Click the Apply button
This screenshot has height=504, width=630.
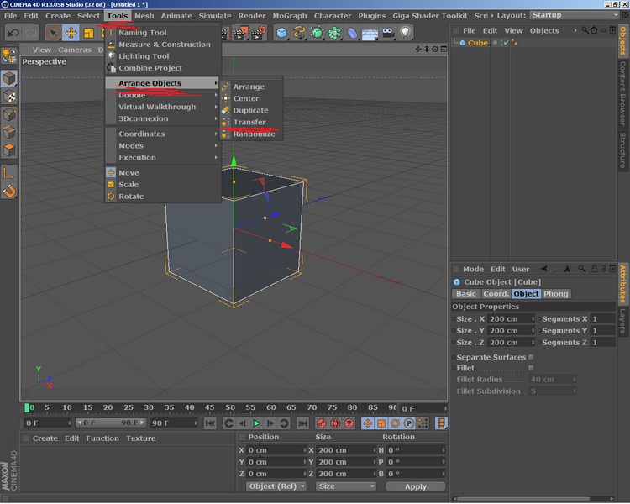[x=415, y=486]
